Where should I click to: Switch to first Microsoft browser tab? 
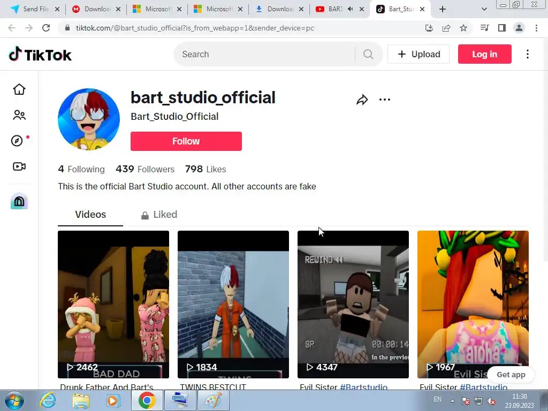pos(157,9)
